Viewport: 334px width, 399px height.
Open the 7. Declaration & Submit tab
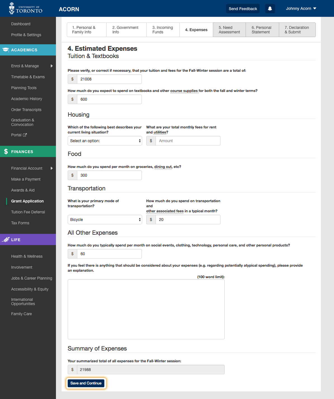[x=297, y=30]
